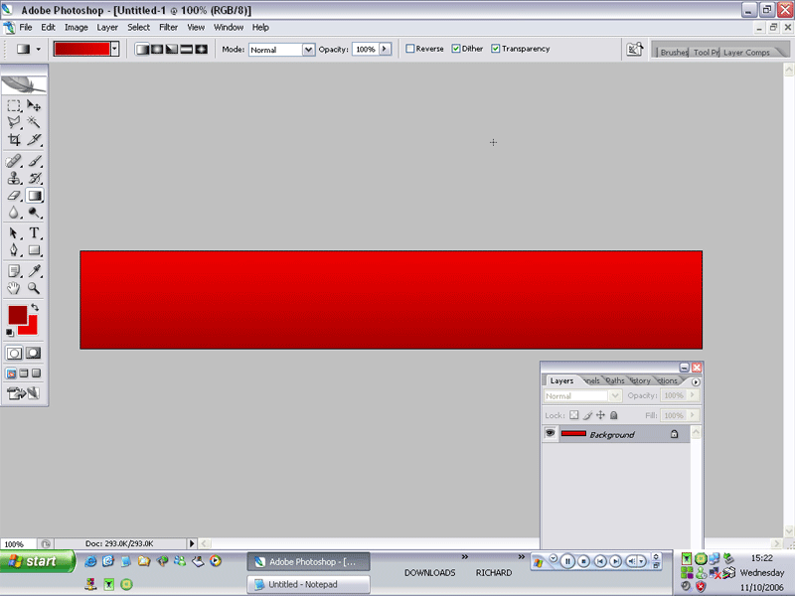Switch to the Paths tab
This screenshot has width=795, height=596.
tap(615, 380)
